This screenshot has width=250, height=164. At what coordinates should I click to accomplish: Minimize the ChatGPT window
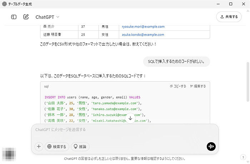tap(218, 4)
